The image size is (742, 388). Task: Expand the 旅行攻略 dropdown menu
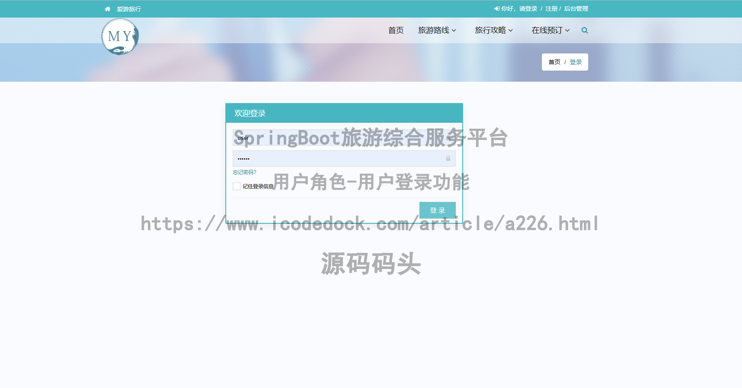pyautogui.click(x=494, y=30)
